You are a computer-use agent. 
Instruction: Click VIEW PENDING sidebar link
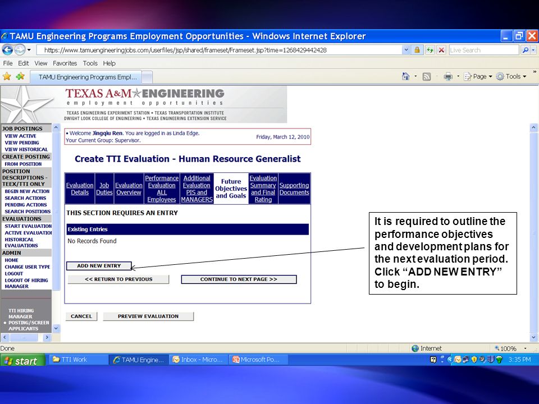coord(22,143)
